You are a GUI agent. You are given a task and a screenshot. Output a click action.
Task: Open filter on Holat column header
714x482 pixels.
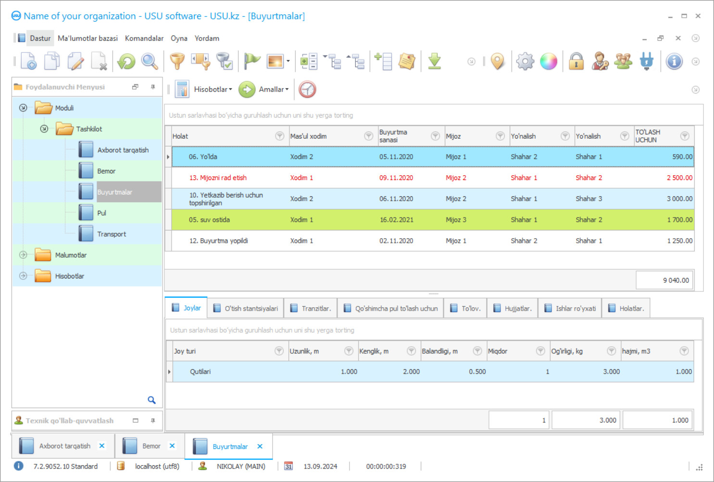pos(279,136)
